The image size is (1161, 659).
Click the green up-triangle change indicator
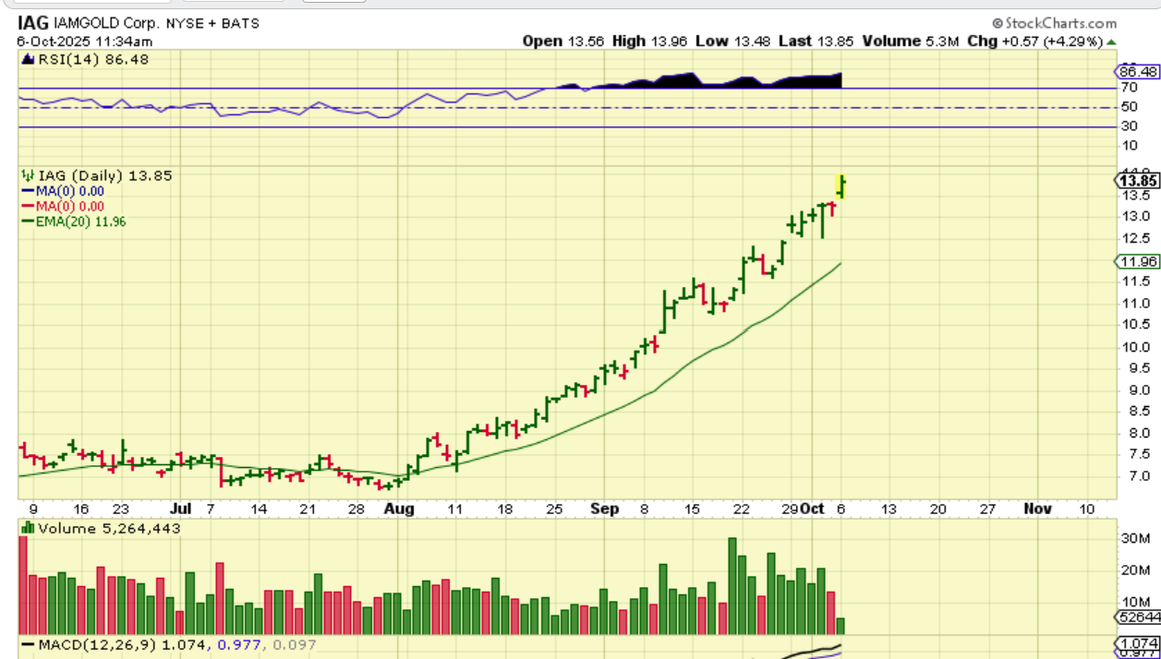click(1111, 42)
